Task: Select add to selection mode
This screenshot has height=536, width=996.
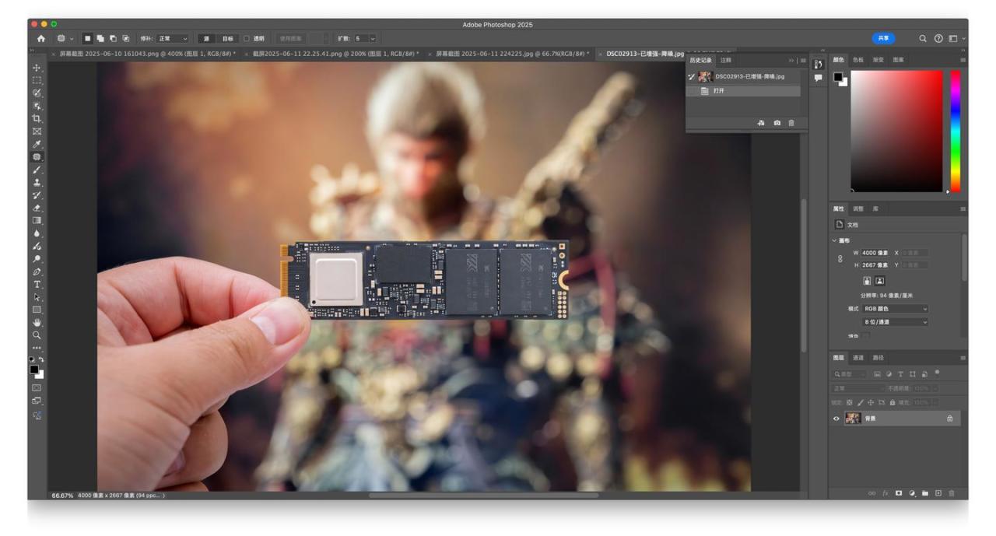Action: tap(100, 38)
